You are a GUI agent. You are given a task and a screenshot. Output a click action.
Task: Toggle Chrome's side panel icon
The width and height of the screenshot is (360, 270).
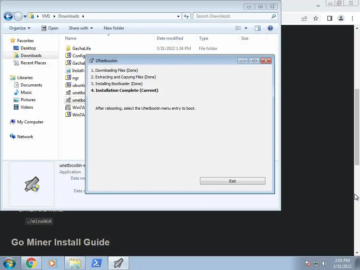click(330, 18)
